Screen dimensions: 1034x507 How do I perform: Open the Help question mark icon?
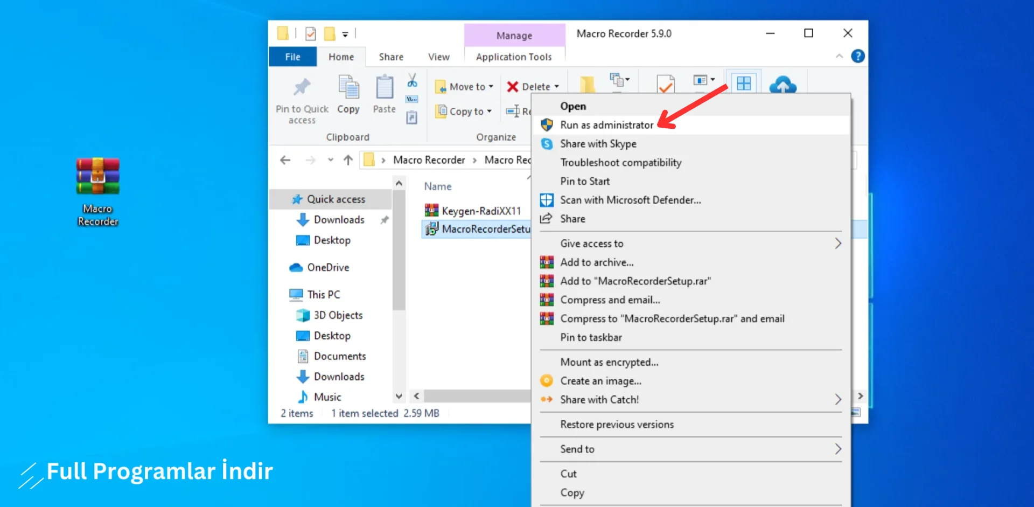858,56
